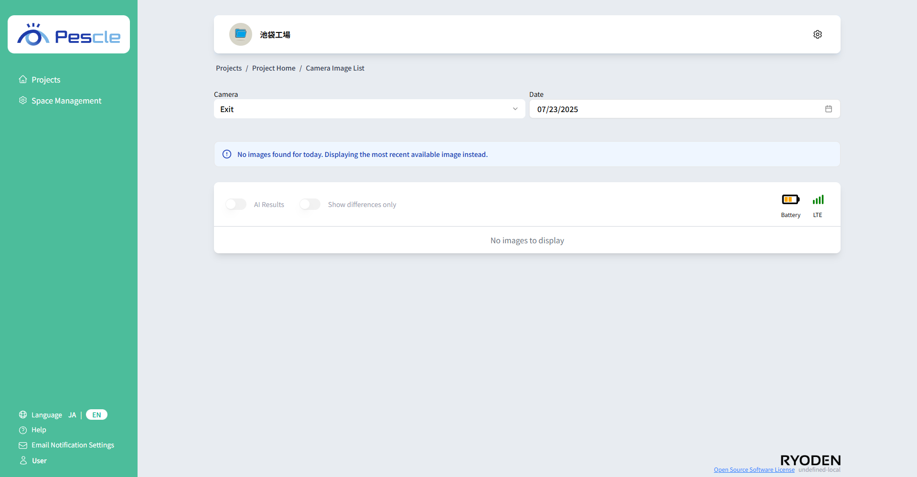The height and width of the screenshot is (477, 917).
Task: Click the info icon in the notice banner
Action: click(227, 154)
